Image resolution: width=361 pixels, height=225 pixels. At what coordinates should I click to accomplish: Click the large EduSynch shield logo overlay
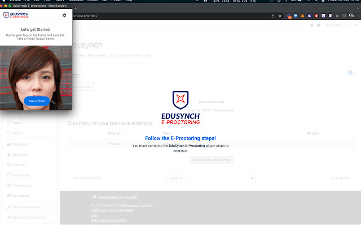point(180,100)
